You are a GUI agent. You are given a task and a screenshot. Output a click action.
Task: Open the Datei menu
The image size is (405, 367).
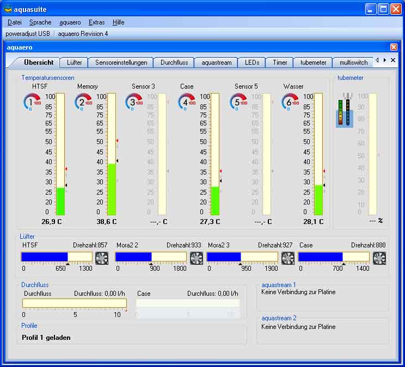pos(15,22)
